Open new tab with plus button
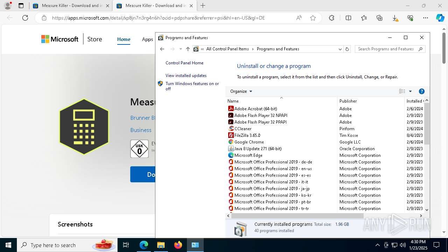 203,6
